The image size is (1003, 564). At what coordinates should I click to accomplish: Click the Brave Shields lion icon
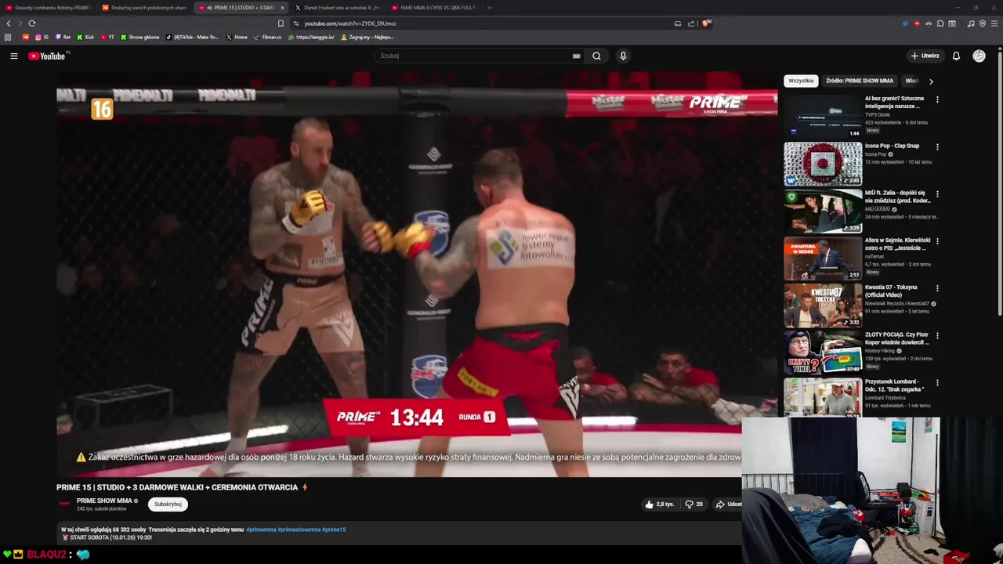705,23
